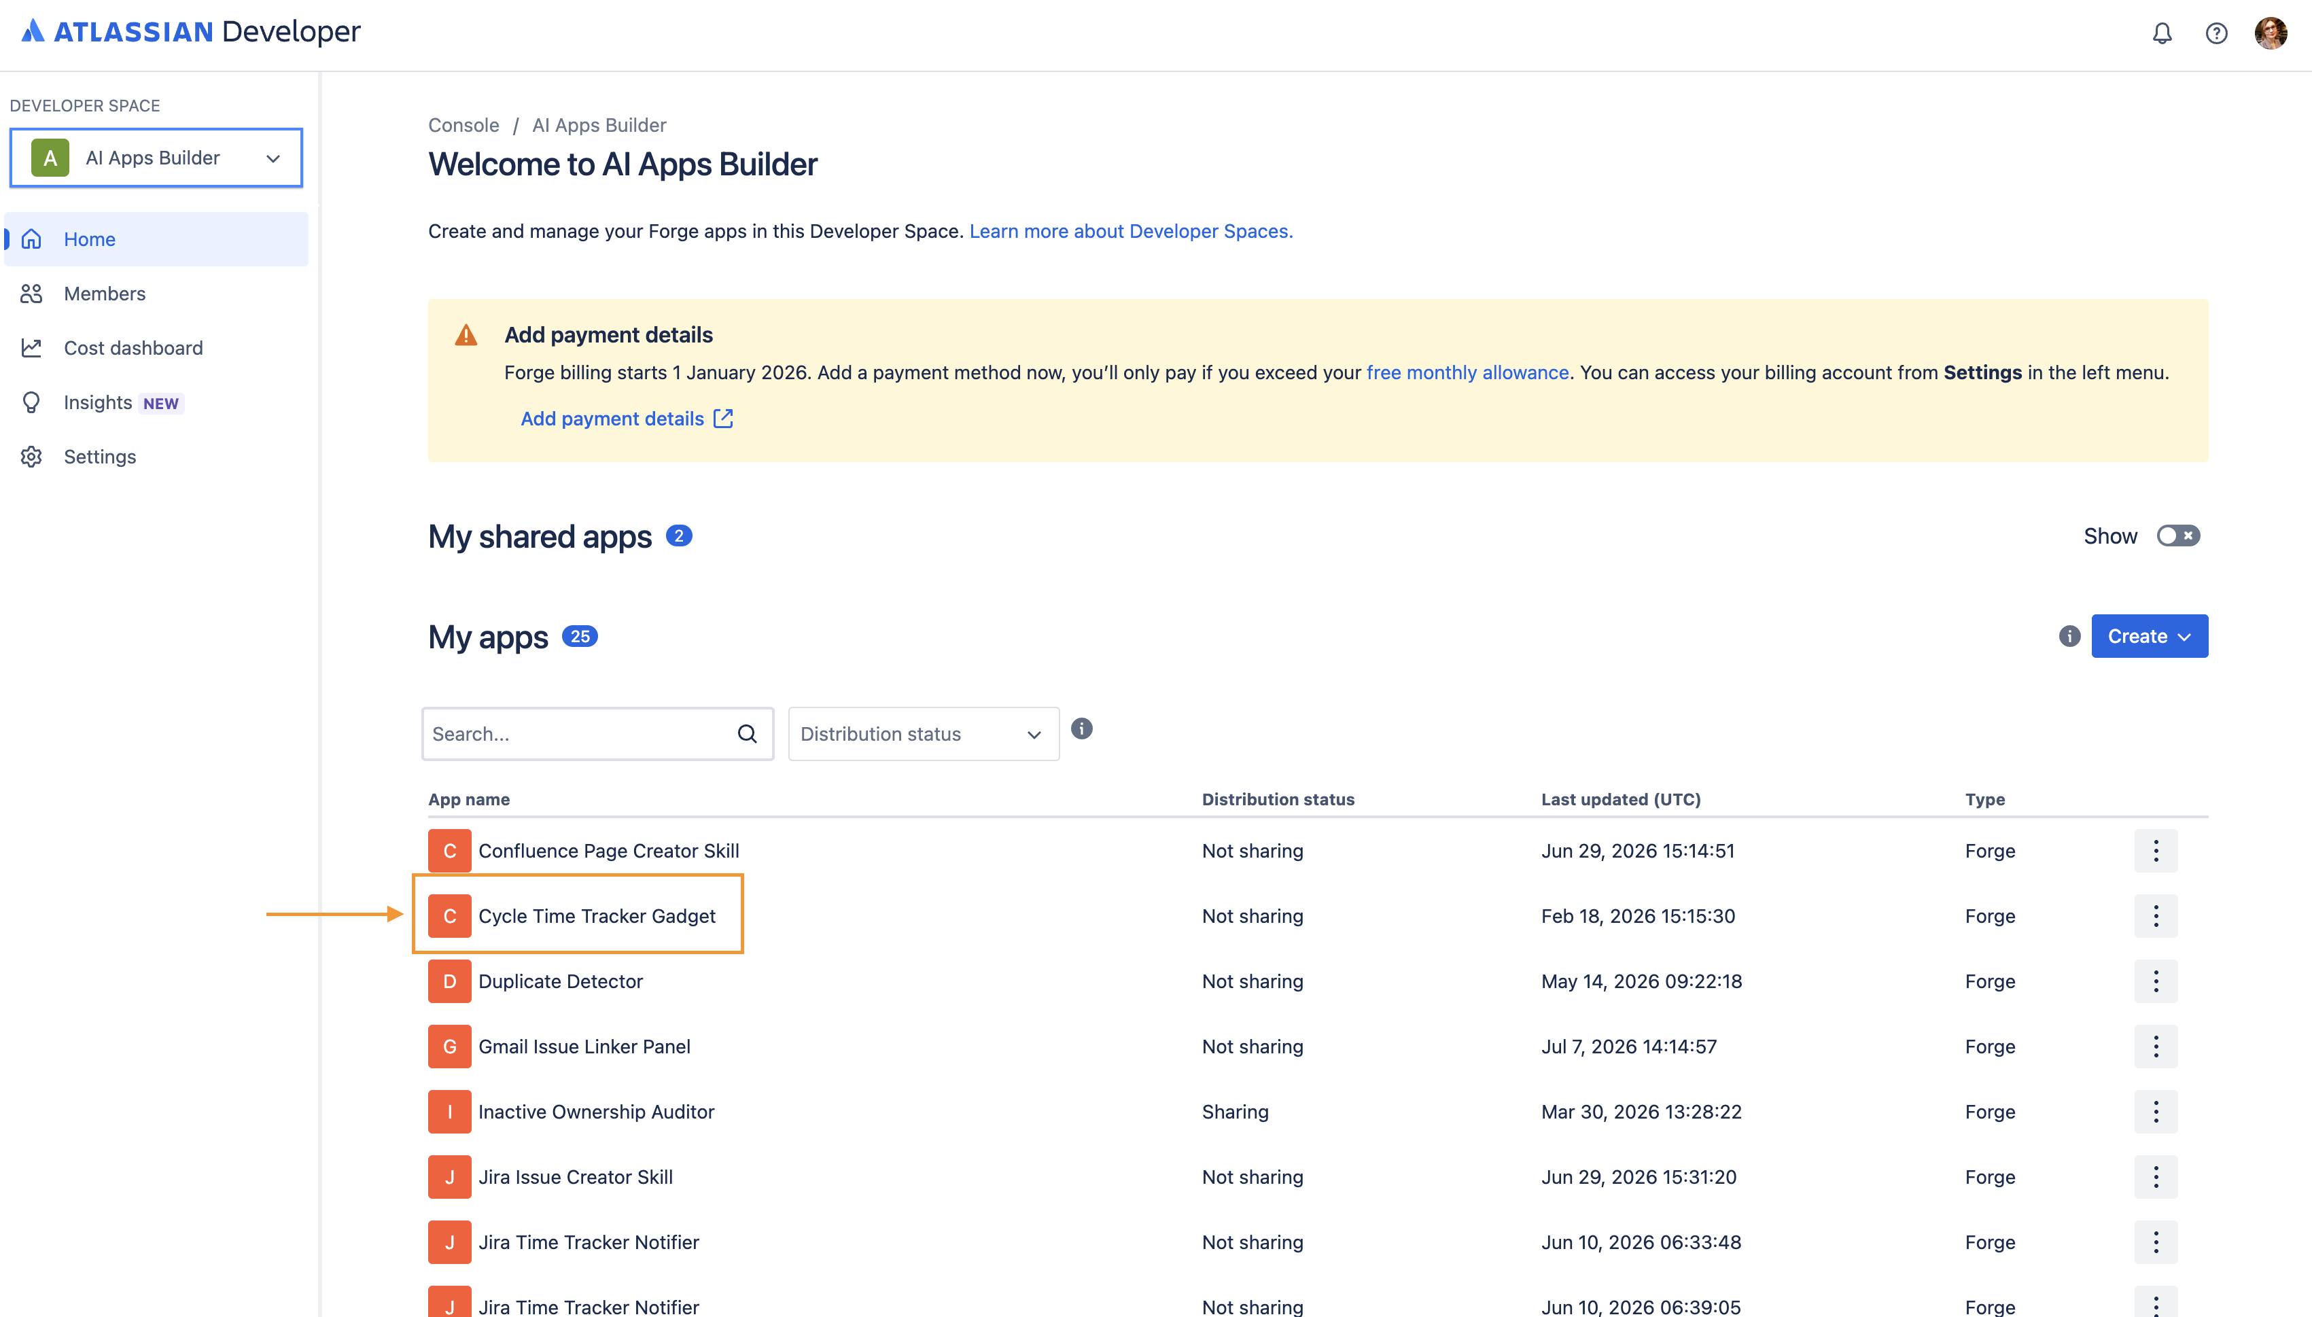Open the user profile avatar
This screenshot has height=1317, width=2312.
point(2271,33)
